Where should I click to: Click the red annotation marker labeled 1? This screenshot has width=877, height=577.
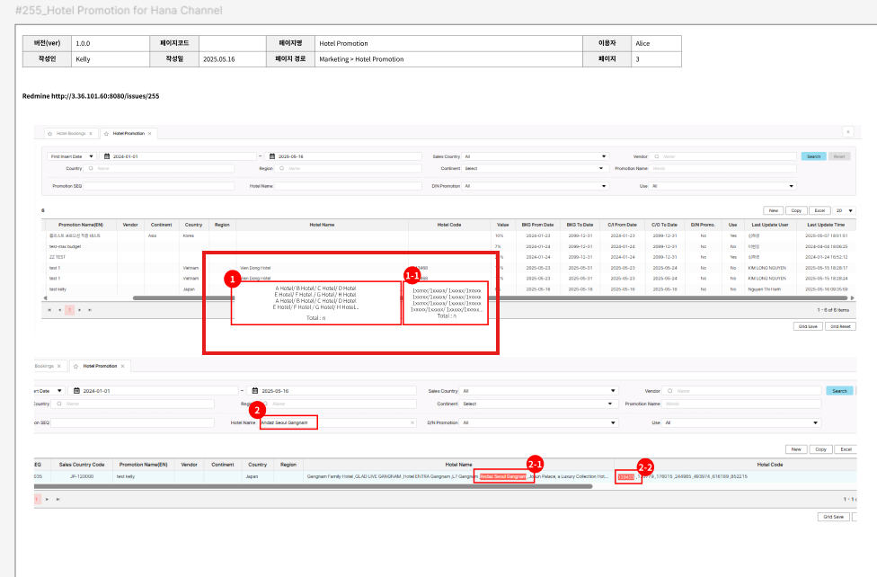(231, 279)
